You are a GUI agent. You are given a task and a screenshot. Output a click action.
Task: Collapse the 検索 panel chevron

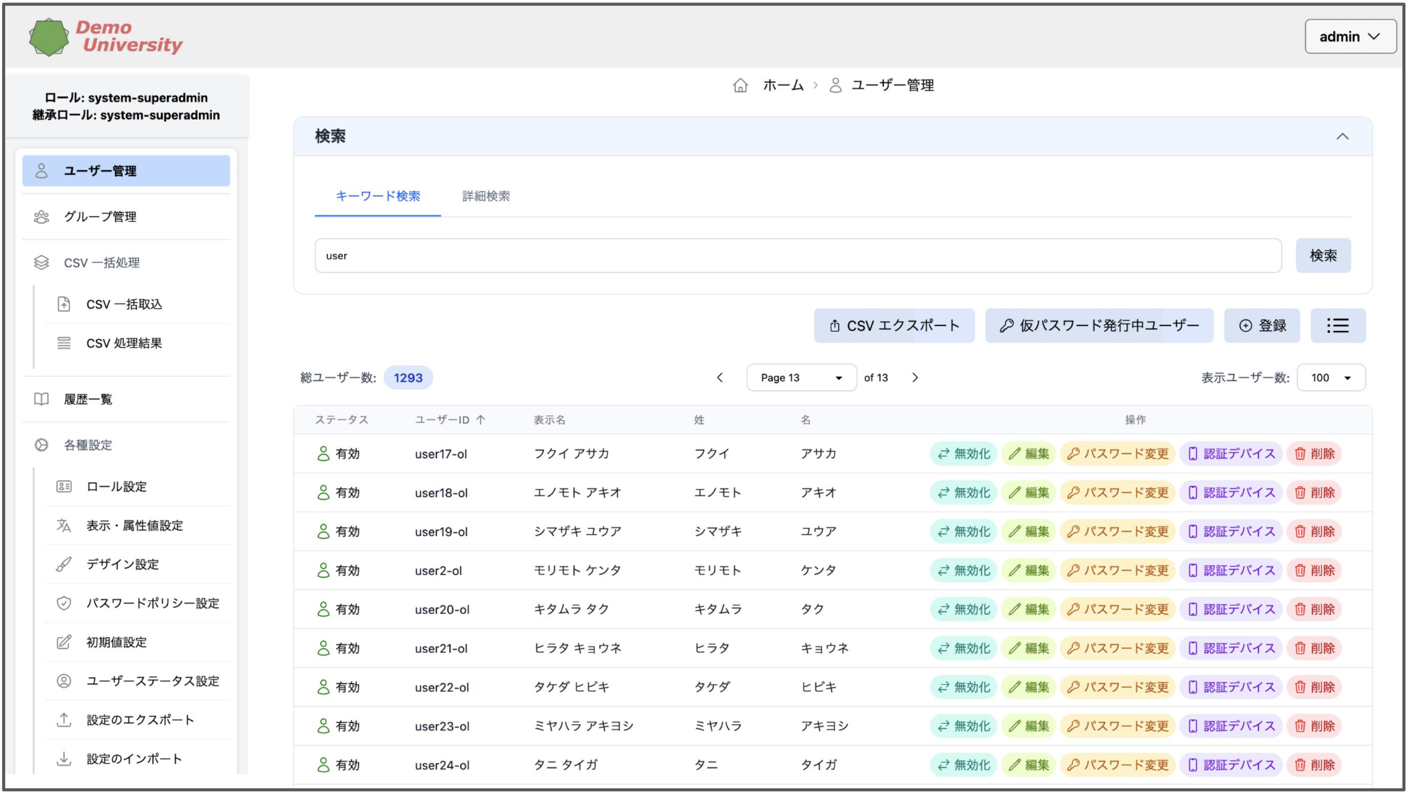coord(1342,137)
